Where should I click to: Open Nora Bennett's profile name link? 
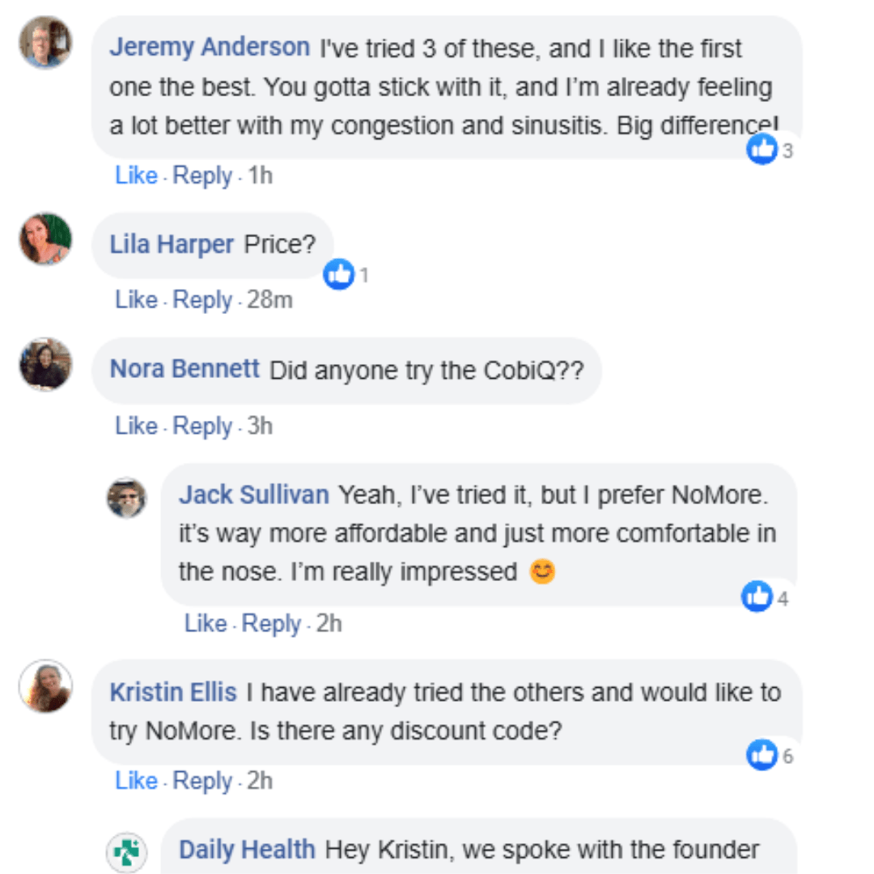185,369
